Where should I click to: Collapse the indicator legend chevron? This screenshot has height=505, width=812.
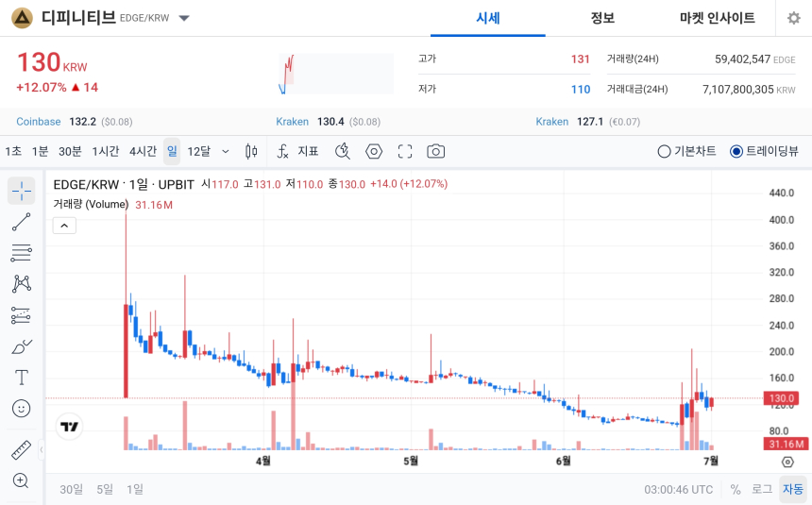64,226
